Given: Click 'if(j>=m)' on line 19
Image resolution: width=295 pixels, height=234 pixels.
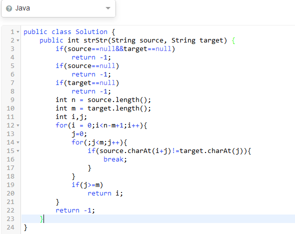Looking at the screenshot, I should [87, 185].
